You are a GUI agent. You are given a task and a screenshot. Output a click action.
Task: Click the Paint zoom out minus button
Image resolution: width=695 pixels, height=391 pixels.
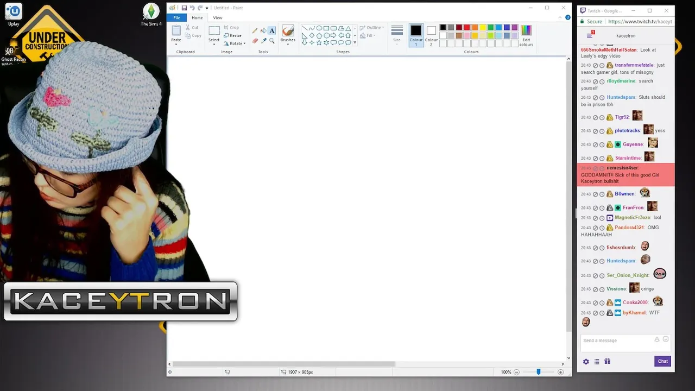tap(516, 372)
